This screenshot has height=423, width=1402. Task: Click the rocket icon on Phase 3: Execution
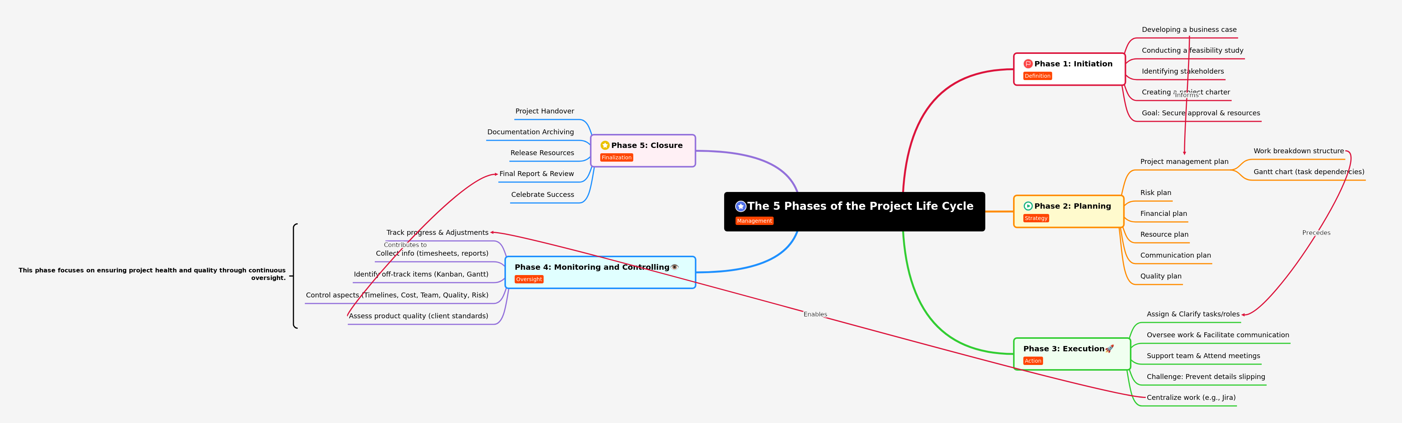tap(1109, 349)
